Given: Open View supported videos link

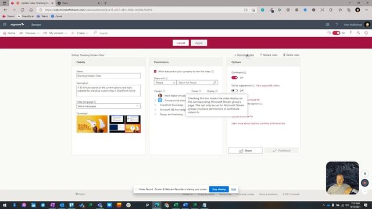Looking at the screenshot, I should pos(267,85).
